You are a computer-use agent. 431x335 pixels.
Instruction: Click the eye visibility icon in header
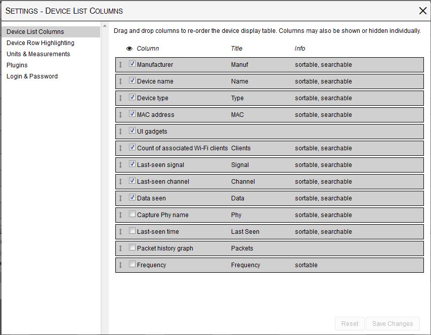point(129,49)
